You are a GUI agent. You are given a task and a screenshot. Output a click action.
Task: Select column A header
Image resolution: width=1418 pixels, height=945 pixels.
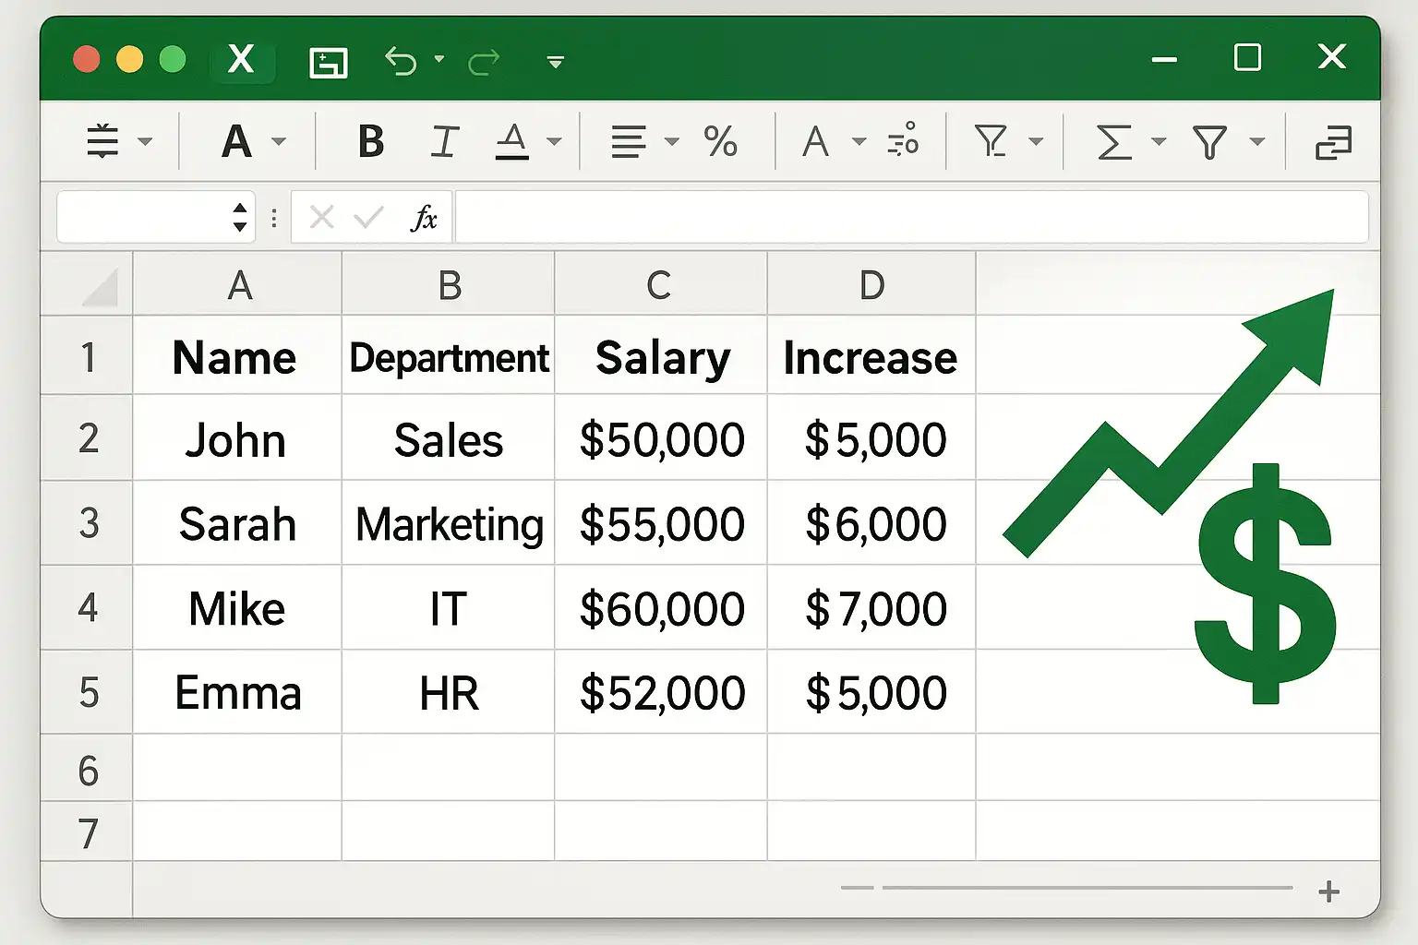click(238, 284)
